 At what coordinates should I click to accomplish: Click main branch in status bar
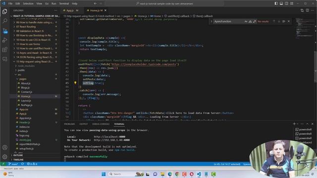point(13,164)
